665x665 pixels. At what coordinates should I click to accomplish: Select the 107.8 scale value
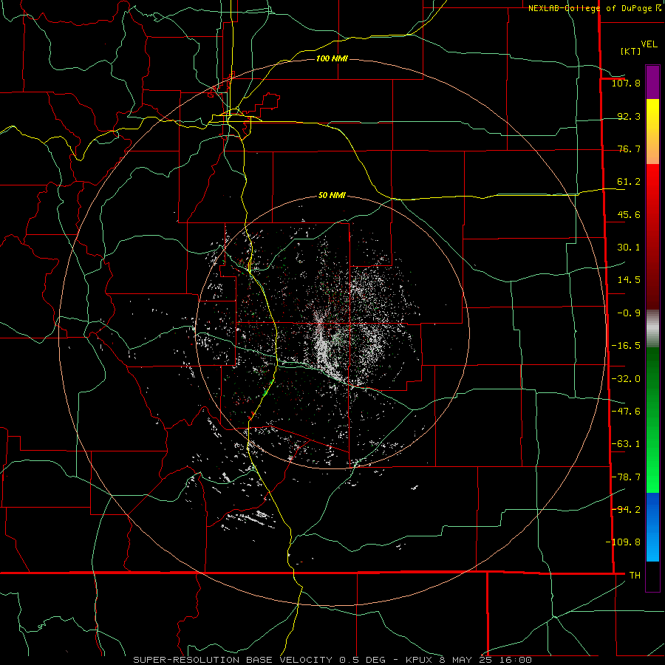pyautogui.click(x=626, y=83)
